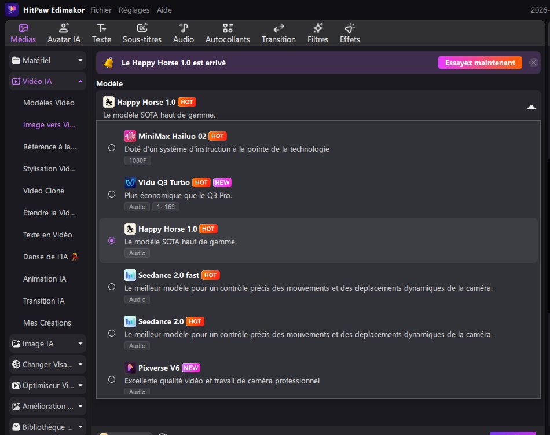Click the Audio tag under Seedance 2.0 fast

[x=137, y=299]
